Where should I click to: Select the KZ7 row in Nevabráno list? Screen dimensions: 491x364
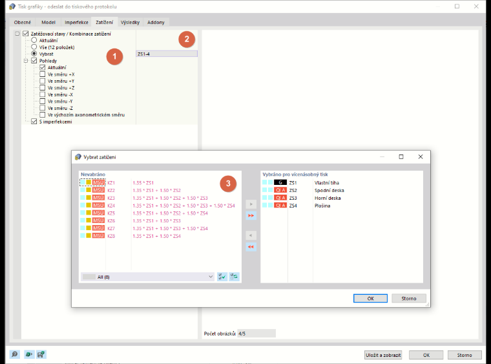click(x=160, y=228)
